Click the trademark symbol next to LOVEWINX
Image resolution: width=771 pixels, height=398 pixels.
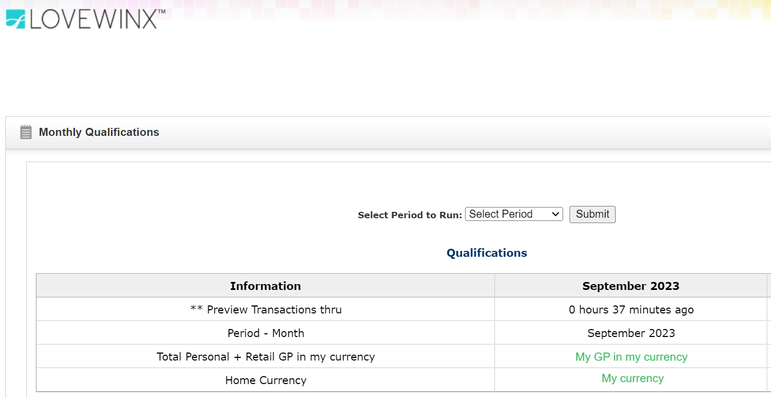point(161,11)
